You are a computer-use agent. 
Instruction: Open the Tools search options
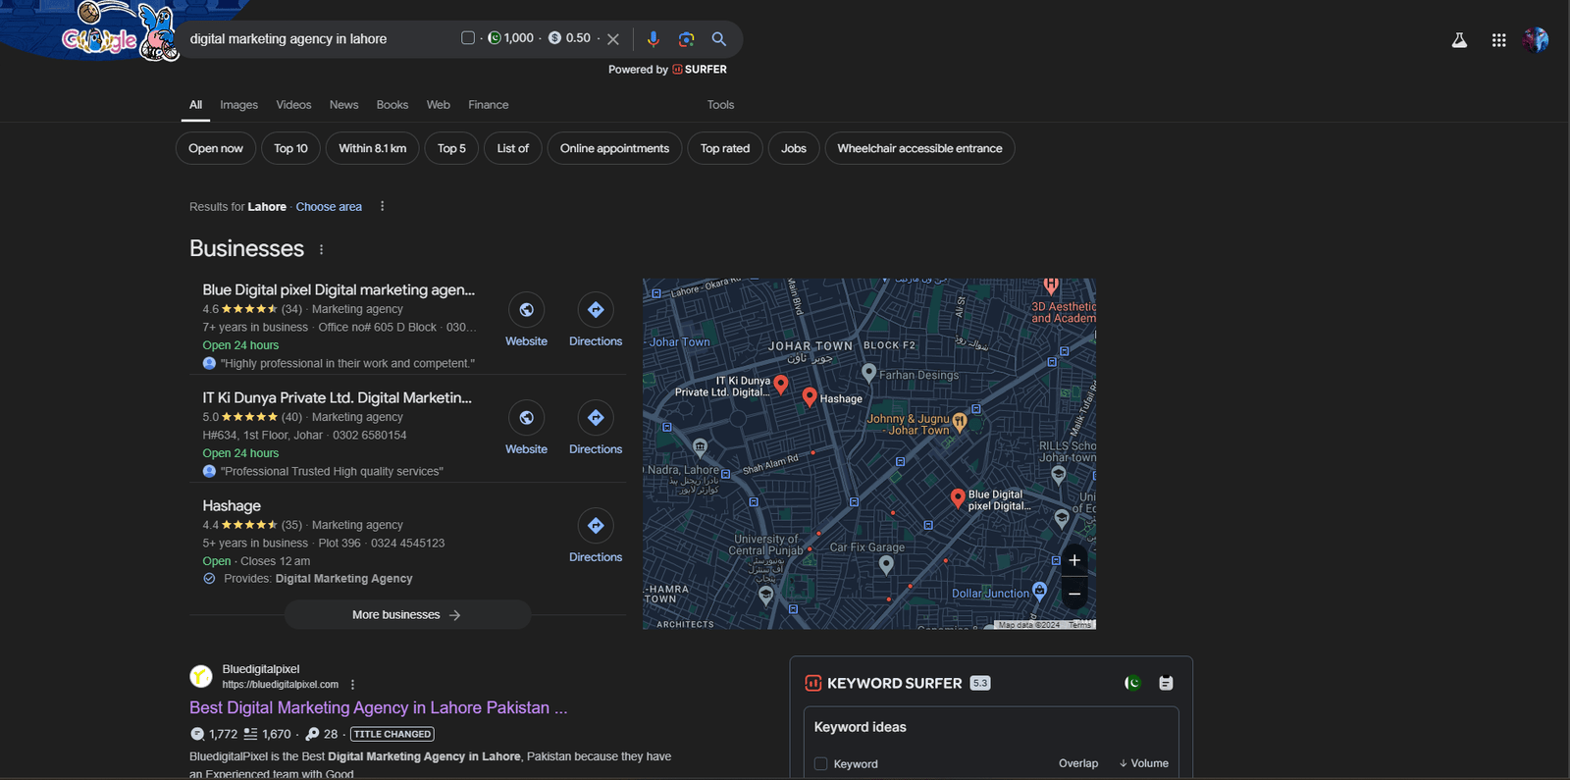point(720,105)
